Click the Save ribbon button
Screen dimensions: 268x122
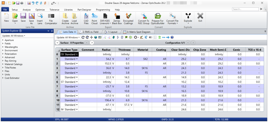tap(23, 18)
